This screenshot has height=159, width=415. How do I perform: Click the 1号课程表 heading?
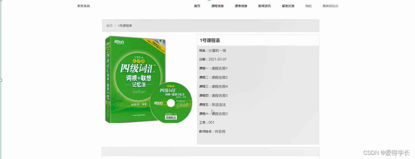coord(210,40)
